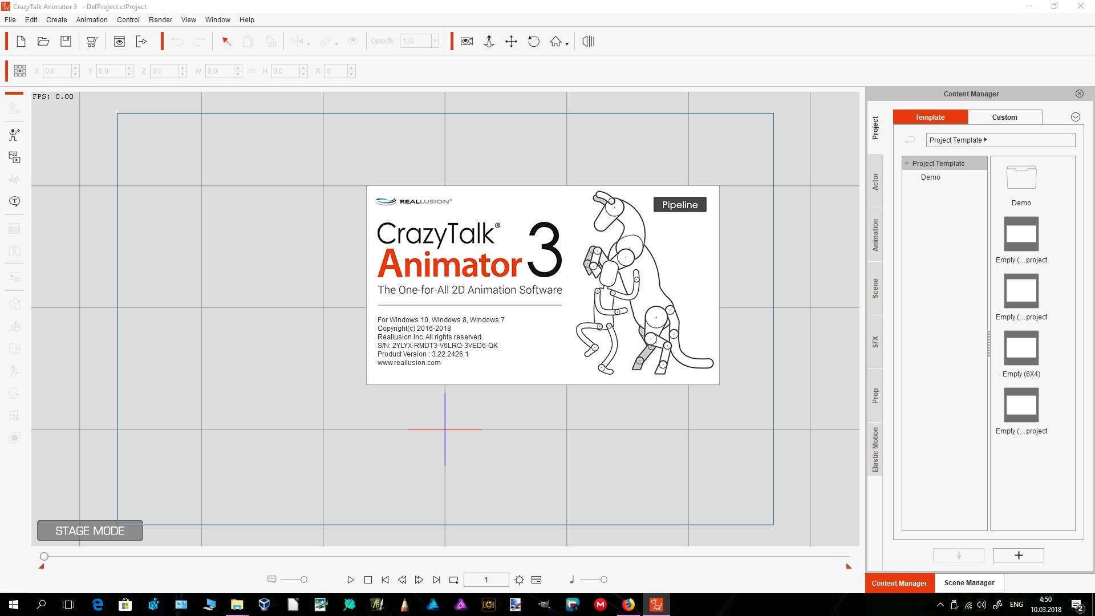This screenshot has width=1095, height=616.
Task: Collapse the Project Template tree node
Action: 906,163
